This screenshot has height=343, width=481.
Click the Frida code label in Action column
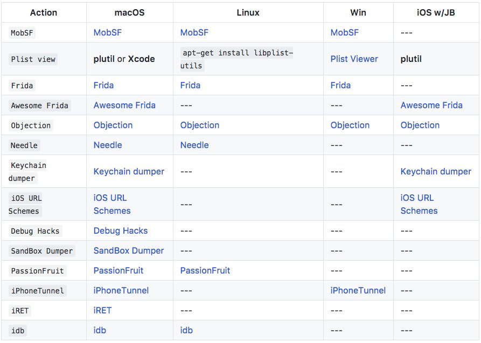coord(22,86)
